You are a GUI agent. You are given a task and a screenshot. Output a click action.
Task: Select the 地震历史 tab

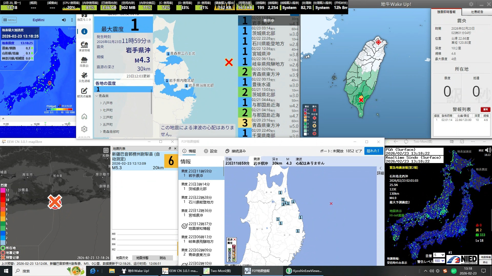(x=122, y=258)
